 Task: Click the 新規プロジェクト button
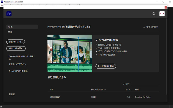click(x=16, y=42)
